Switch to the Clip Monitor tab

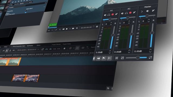(30, 46)
